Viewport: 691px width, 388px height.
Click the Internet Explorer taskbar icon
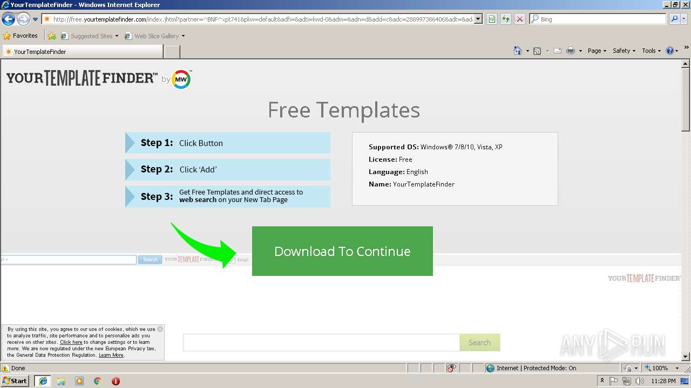pyautogui.click(x=43, y=381)
